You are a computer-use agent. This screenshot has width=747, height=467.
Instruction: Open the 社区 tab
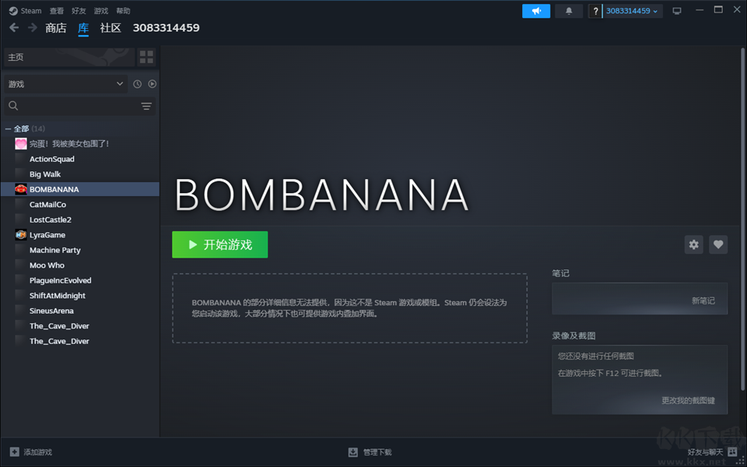(110, 28)
